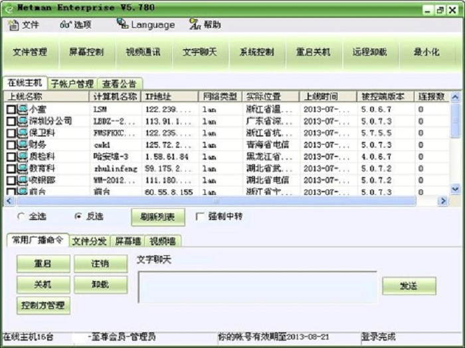The height and width of the screenshot is (348, 465).
Task: Check the box for host 财务
Action: (x=11, y=145)
